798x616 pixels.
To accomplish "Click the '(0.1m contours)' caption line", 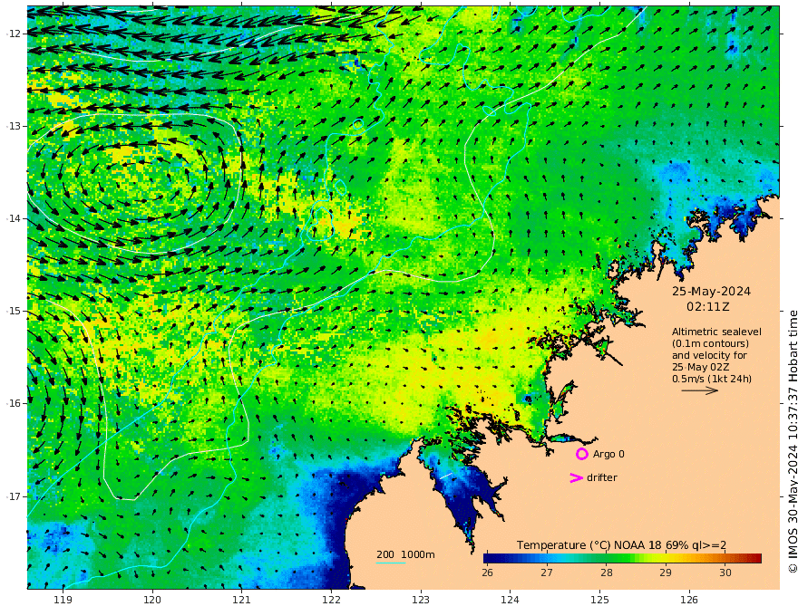I will coord(710,343).
